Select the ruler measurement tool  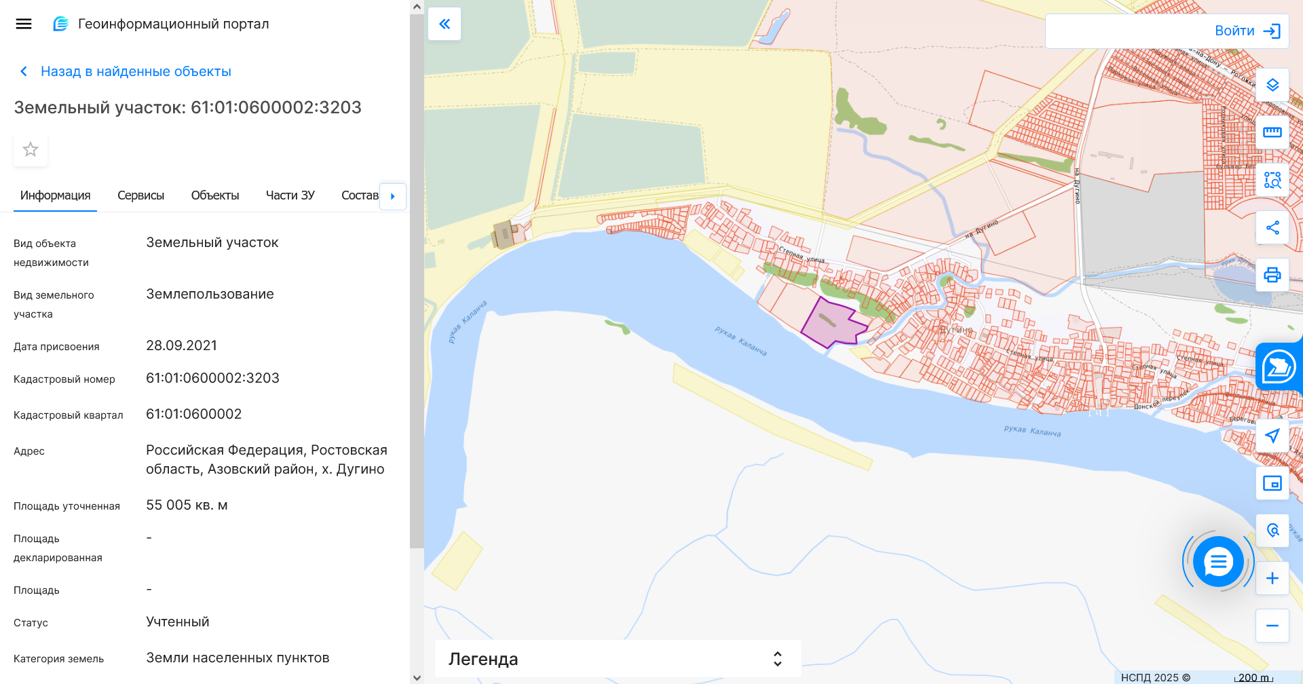(x=1272, y=133)
